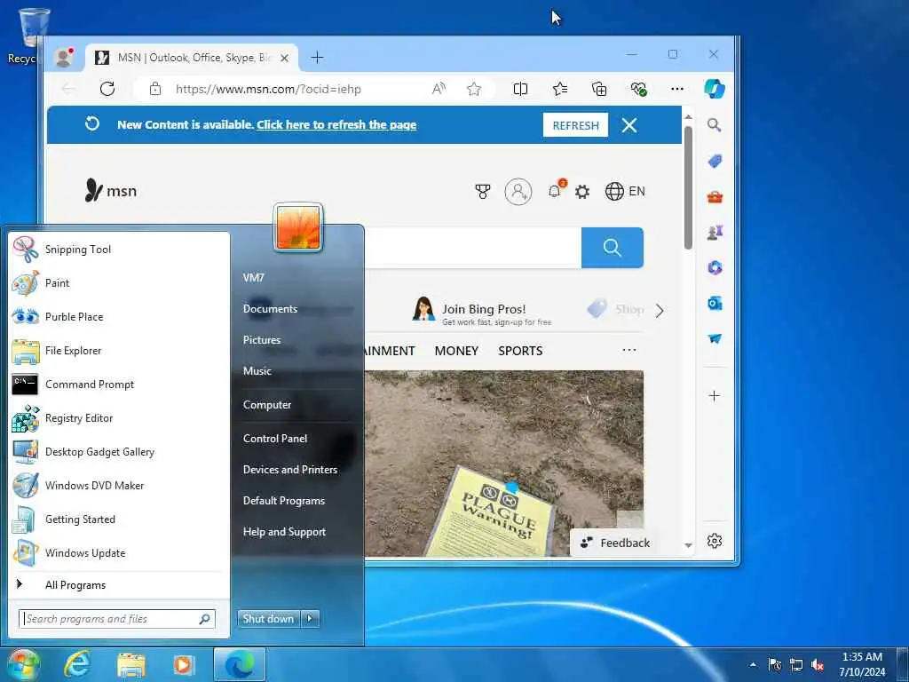Expand All Programs list
This screenshot has width=909, height=682.
(x=118, y=584)
